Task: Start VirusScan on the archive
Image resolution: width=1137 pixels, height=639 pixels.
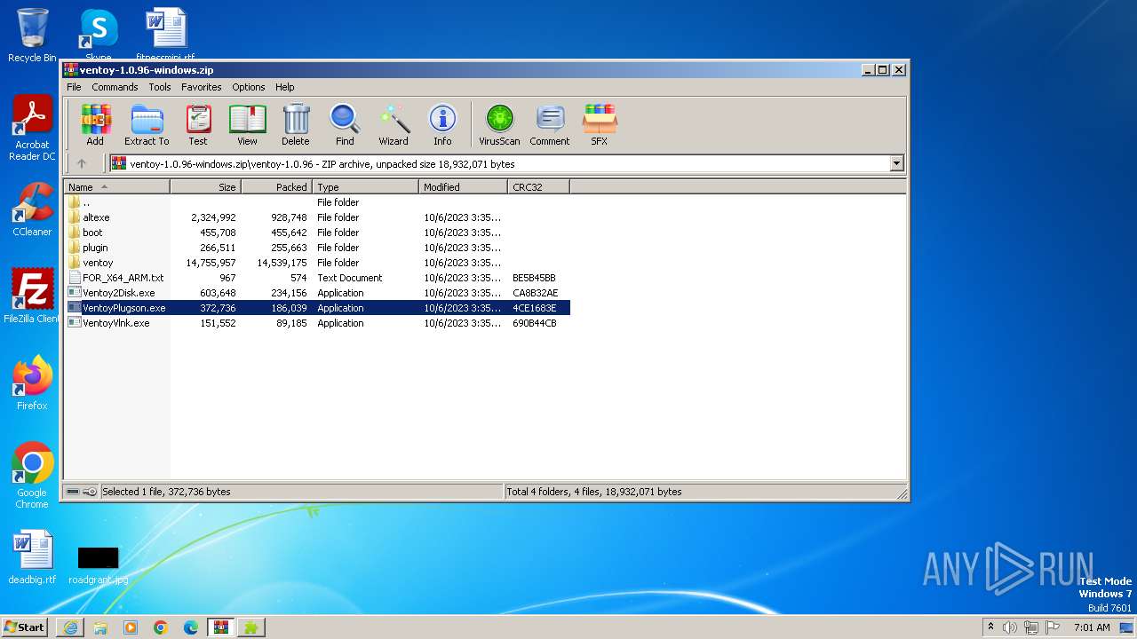Action: click(x=499, y=125)
